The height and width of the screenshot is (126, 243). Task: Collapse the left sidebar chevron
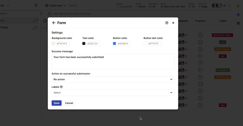[x=41, y=13]
